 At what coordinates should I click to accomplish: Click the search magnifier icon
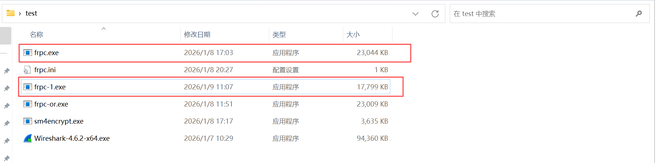point(639,14)
